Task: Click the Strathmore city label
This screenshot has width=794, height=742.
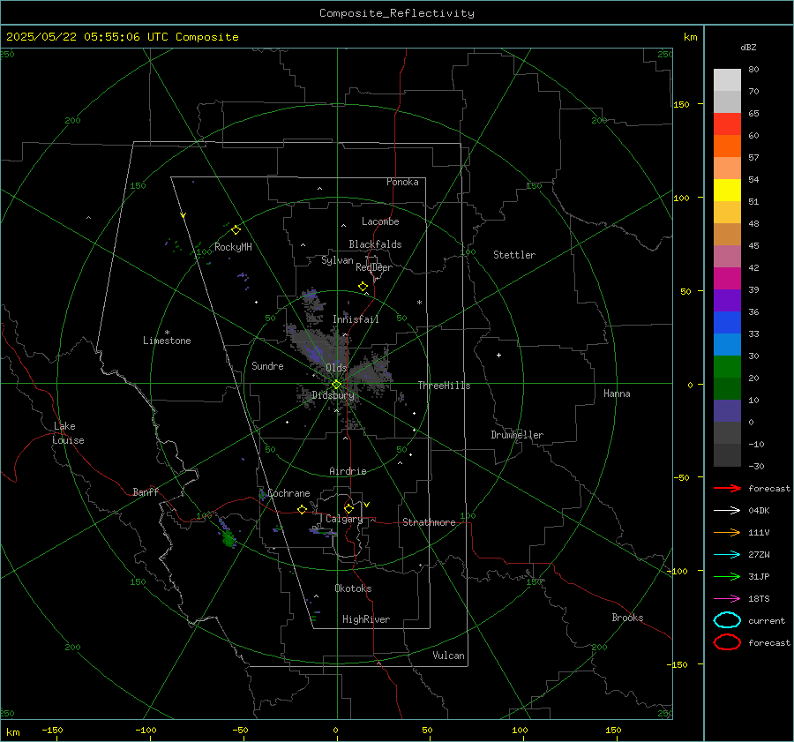Action: tap(429, 522)
